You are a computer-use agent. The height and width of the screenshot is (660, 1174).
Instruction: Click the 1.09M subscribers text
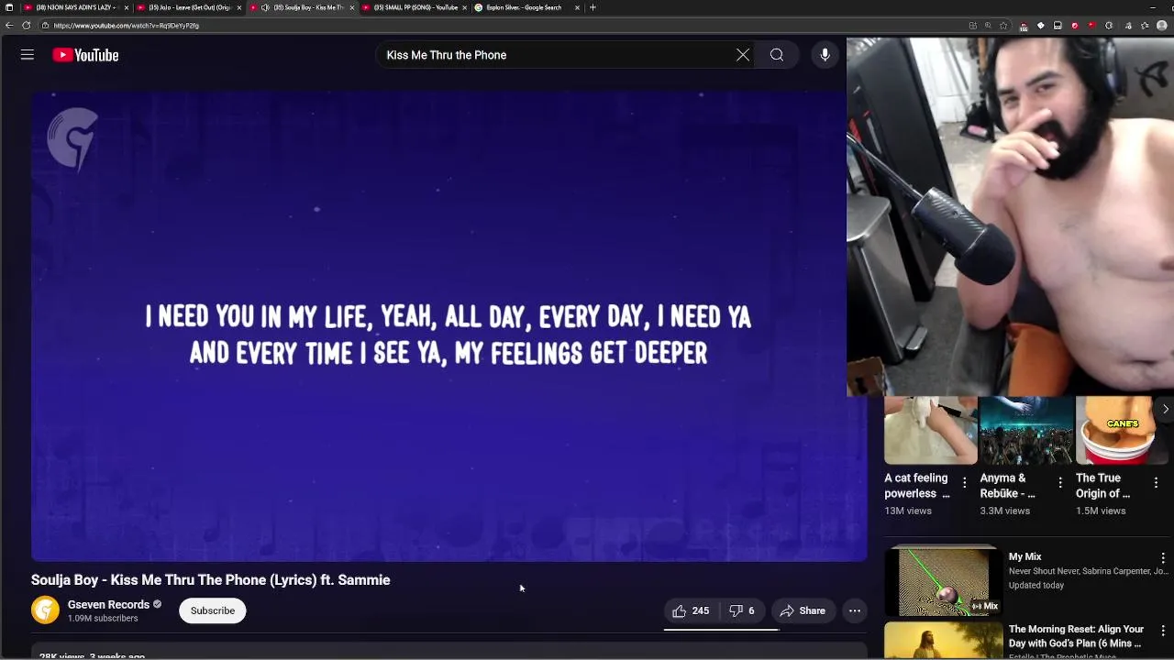(103, 619)
